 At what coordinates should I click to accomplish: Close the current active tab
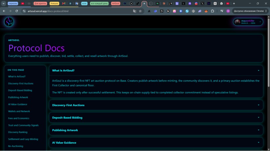pyautogui.click(x=144, y=3)
